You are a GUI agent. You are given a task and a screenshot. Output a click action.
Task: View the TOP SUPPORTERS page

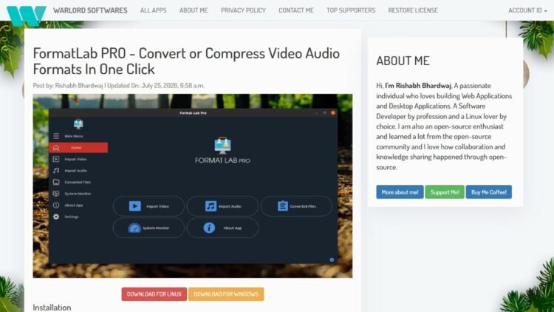[x=351, y=10]
